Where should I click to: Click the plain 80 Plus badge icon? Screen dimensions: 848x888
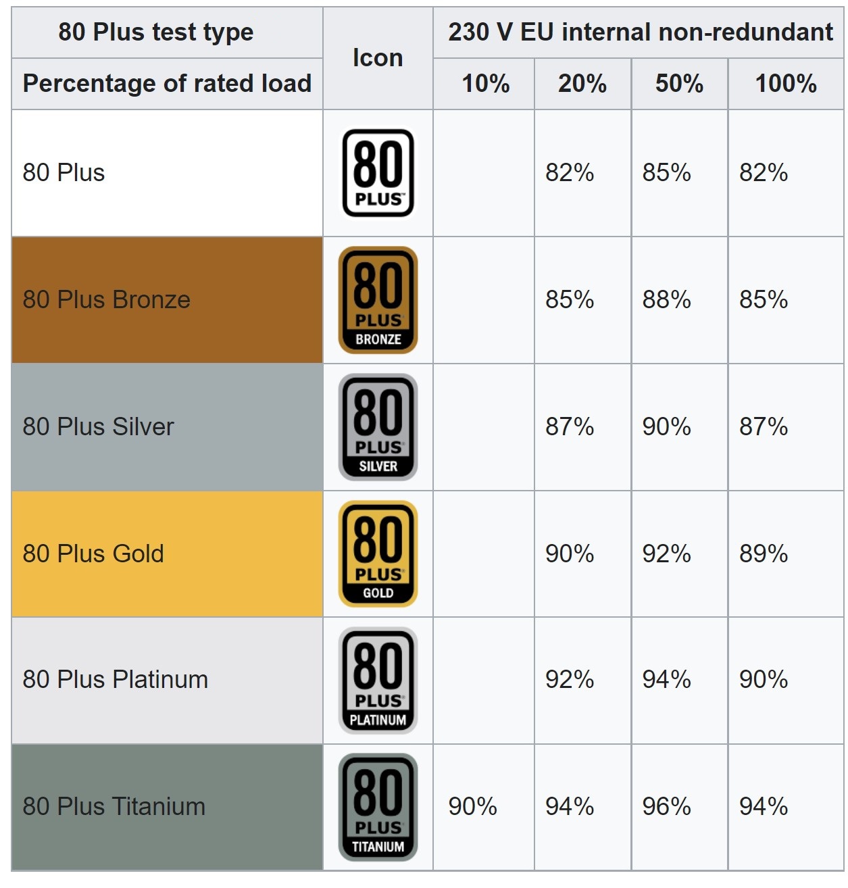coord(378,173)
